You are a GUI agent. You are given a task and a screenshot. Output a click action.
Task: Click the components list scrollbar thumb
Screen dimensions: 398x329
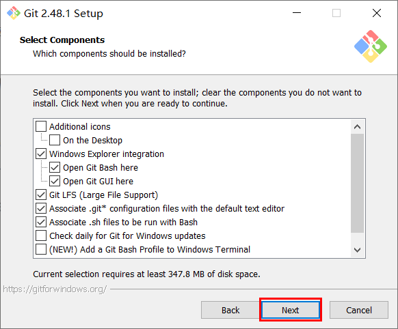[x=357, y=183]
